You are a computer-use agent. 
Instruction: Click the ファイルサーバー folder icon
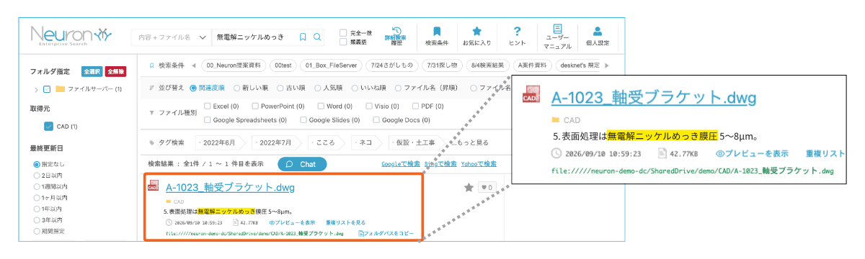pos(61,89)
